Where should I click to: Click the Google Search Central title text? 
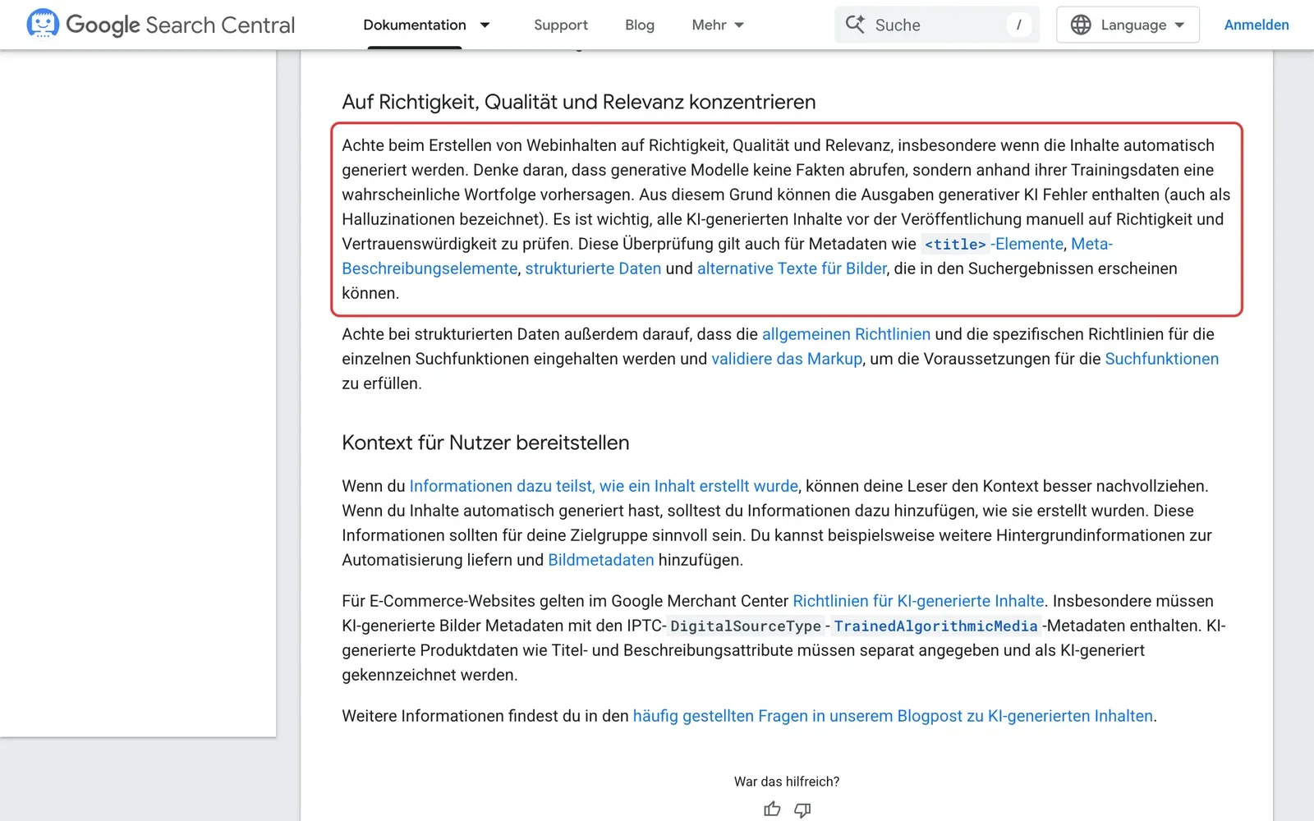[180, 25]
